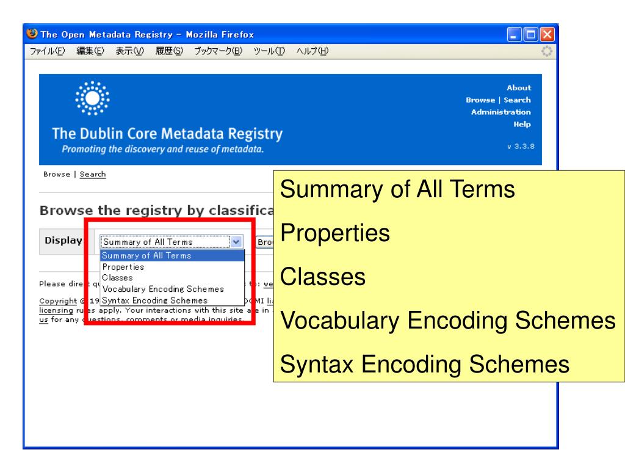Click the Firefox icon in title bar
The width and height of the screenshot is (625, 469).
click(x=32, y=34)
